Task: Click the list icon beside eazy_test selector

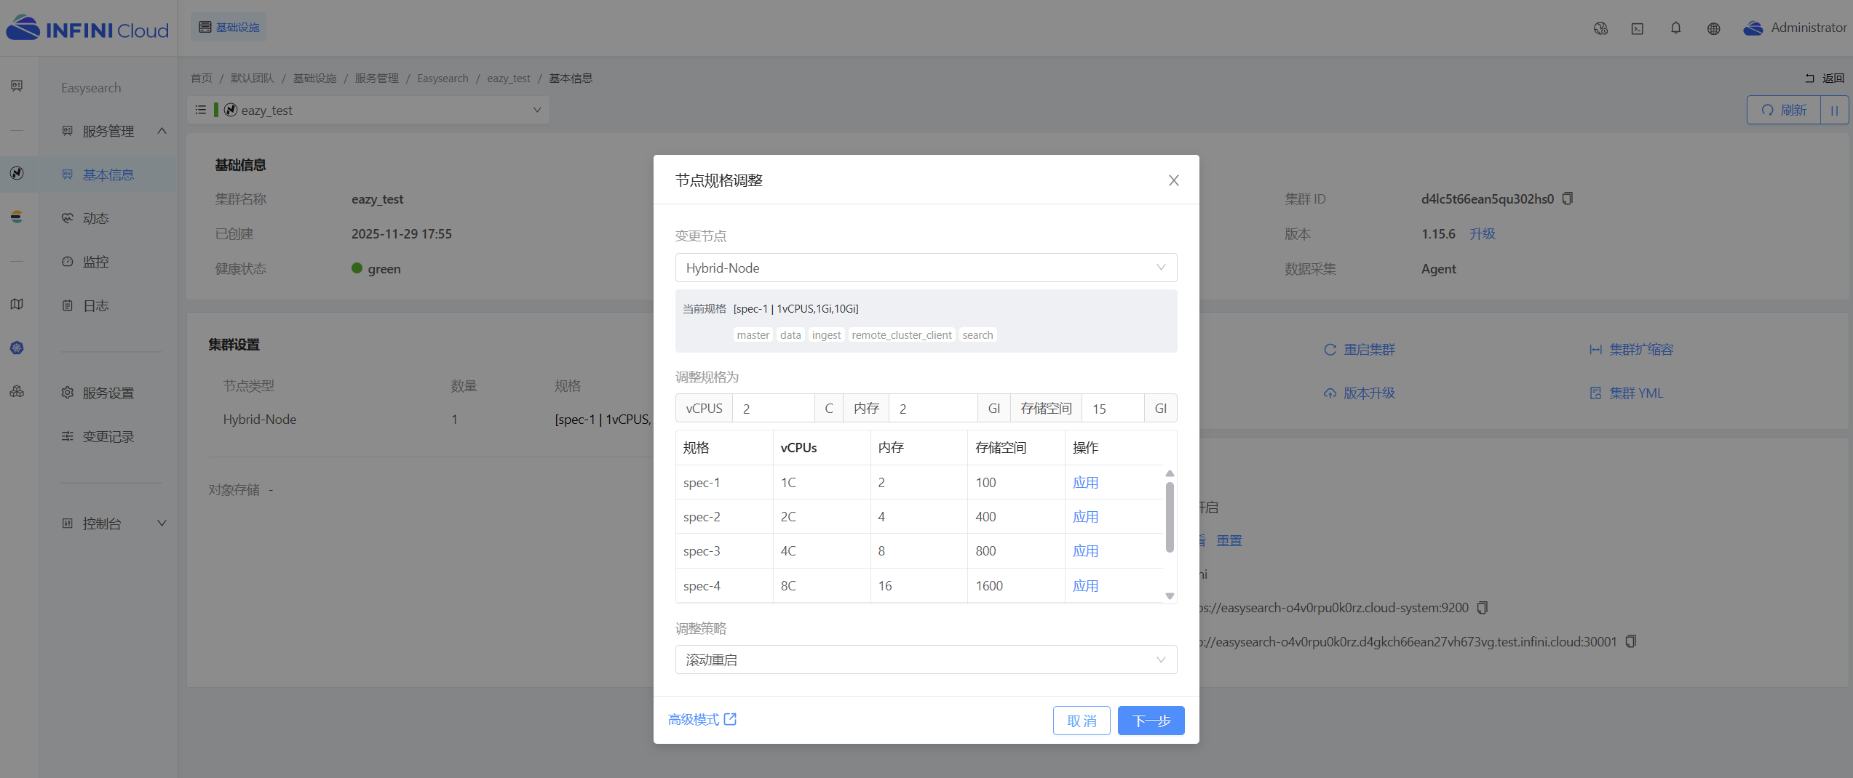Action: tap(201, 110)
